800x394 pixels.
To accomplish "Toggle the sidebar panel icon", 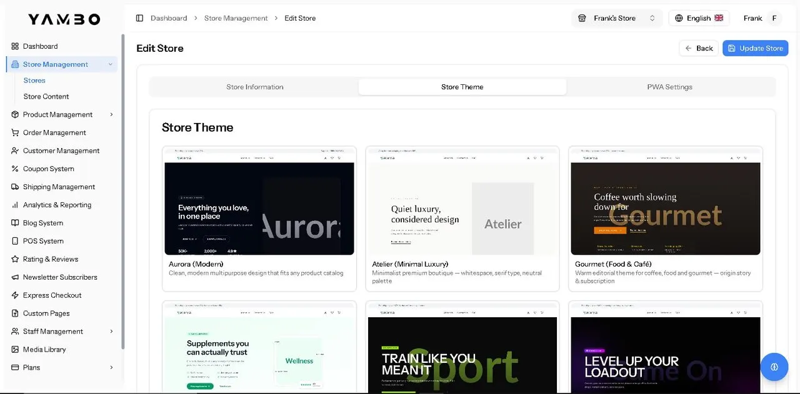I will click(x=140, y=18).
